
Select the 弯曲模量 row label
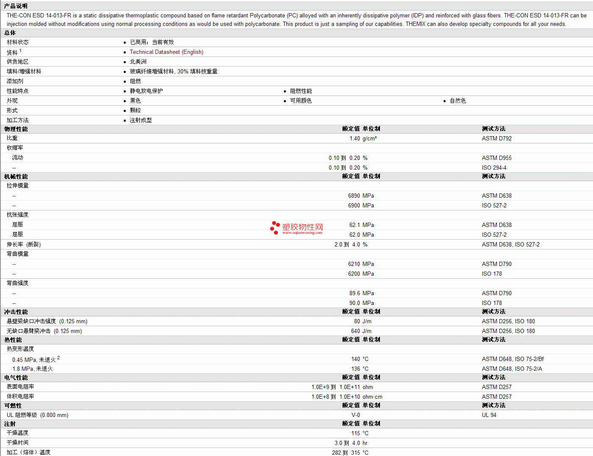click(18, 254)
